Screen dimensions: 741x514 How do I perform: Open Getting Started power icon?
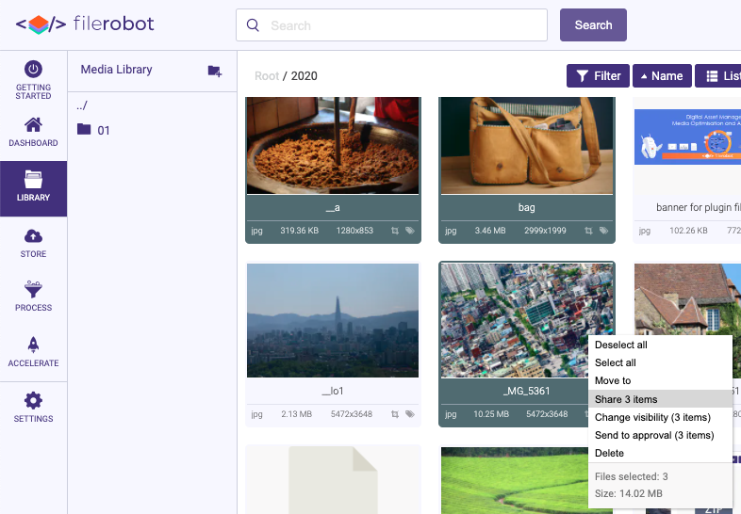[33, 69]
